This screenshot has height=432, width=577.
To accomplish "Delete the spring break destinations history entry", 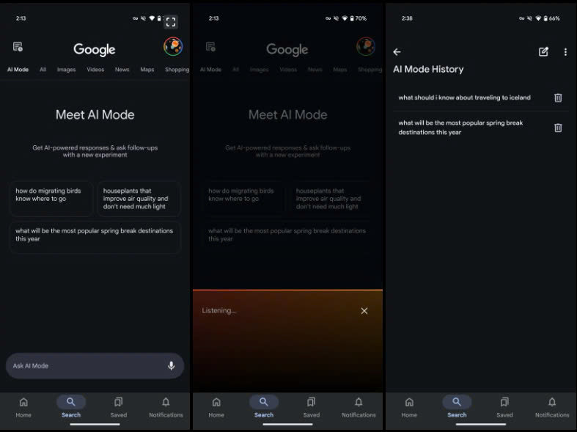I will pyautogui.click(x=558, y=128).
